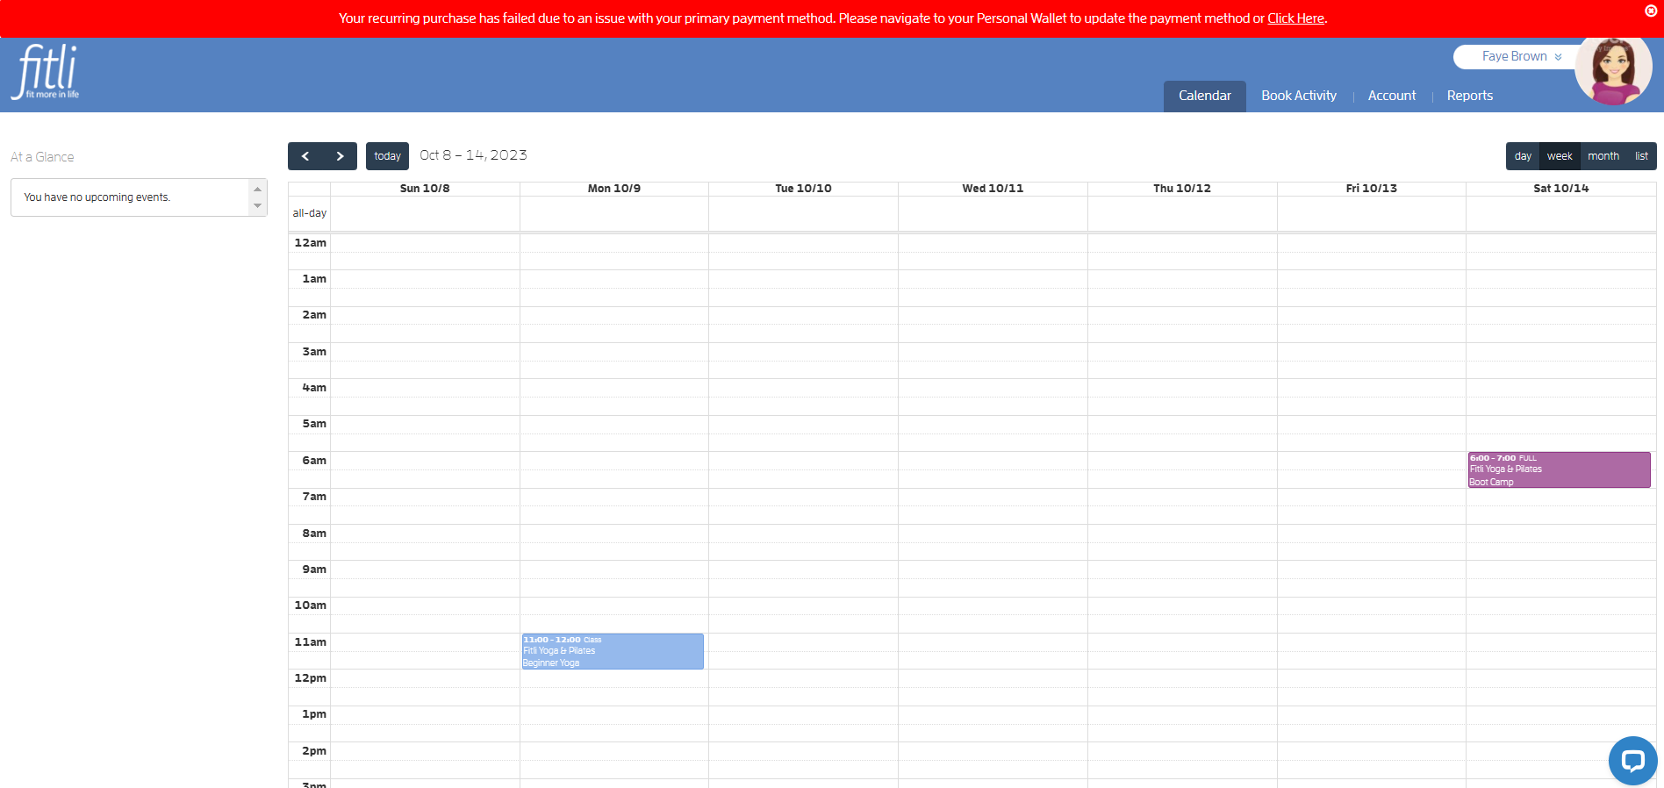The height and width of the screenshot is (788, 1664).
Task: Switch calendar to list view
Action: [x=1641, y=156]
